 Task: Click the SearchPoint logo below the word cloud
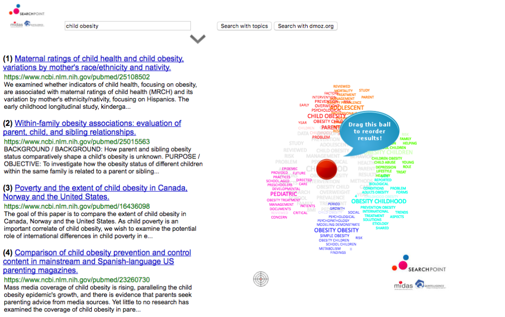tap(419, 264)
